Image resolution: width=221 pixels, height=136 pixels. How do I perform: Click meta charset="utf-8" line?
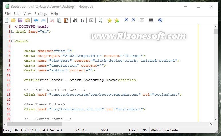(49, 51)
